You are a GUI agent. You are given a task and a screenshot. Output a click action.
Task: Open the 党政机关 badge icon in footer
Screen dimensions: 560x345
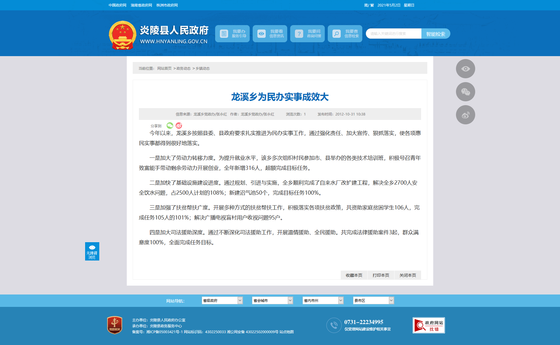coord(115,325)
